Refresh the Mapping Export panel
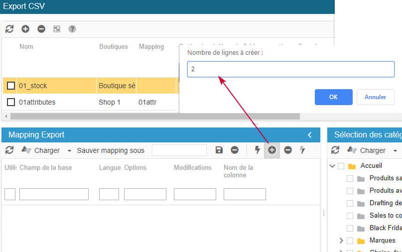The height and width of the screenshot is (252, 402). (9, 150)
